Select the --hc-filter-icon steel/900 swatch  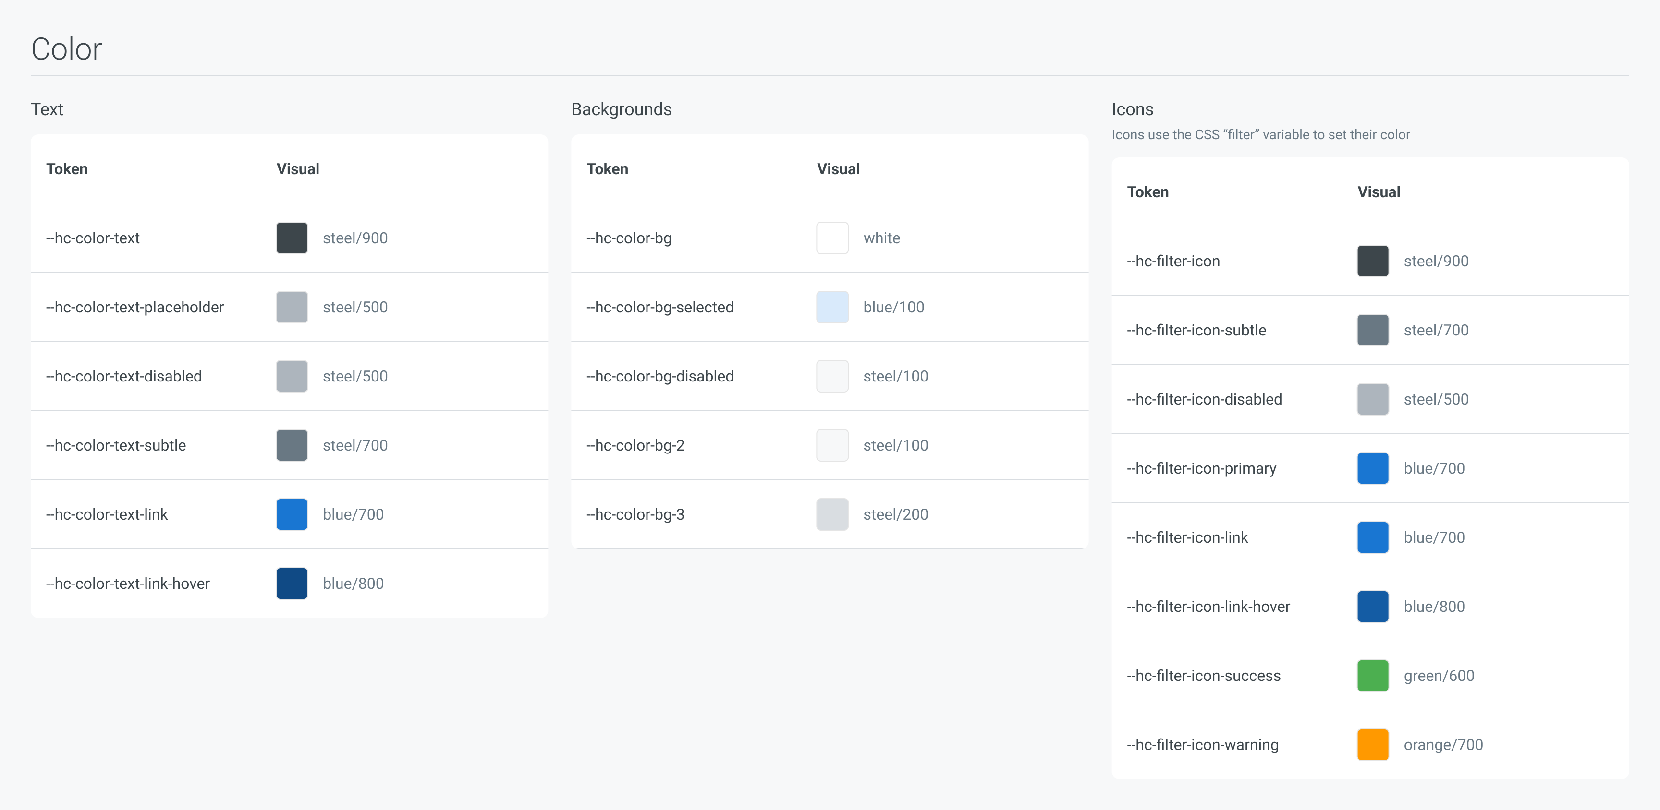pyautogui.click(x=1373, y=262)
